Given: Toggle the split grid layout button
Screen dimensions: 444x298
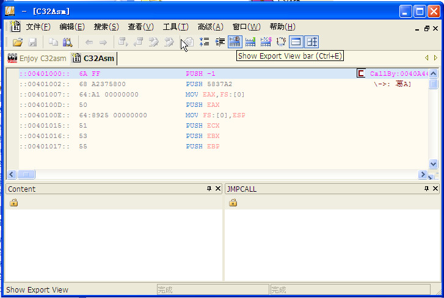Looking at the screenshot, I should [x=311, y=42].
